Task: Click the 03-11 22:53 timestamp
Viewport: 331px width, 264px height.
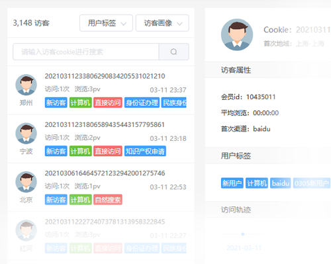Action: tap(168, 187)
